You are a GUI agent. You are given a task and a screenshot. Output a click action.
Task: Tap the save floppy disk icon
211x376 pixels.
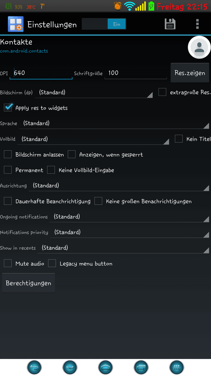pyautogui.click(x=170, y=24)
